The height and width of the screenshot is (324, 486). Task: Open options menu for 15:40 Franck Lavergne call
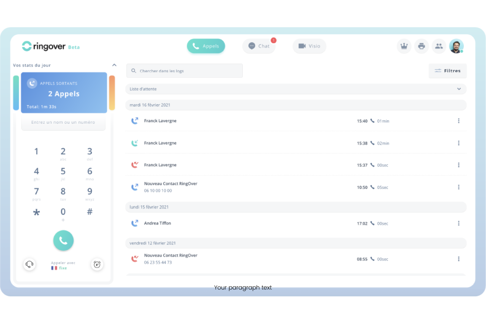[458, 121]
